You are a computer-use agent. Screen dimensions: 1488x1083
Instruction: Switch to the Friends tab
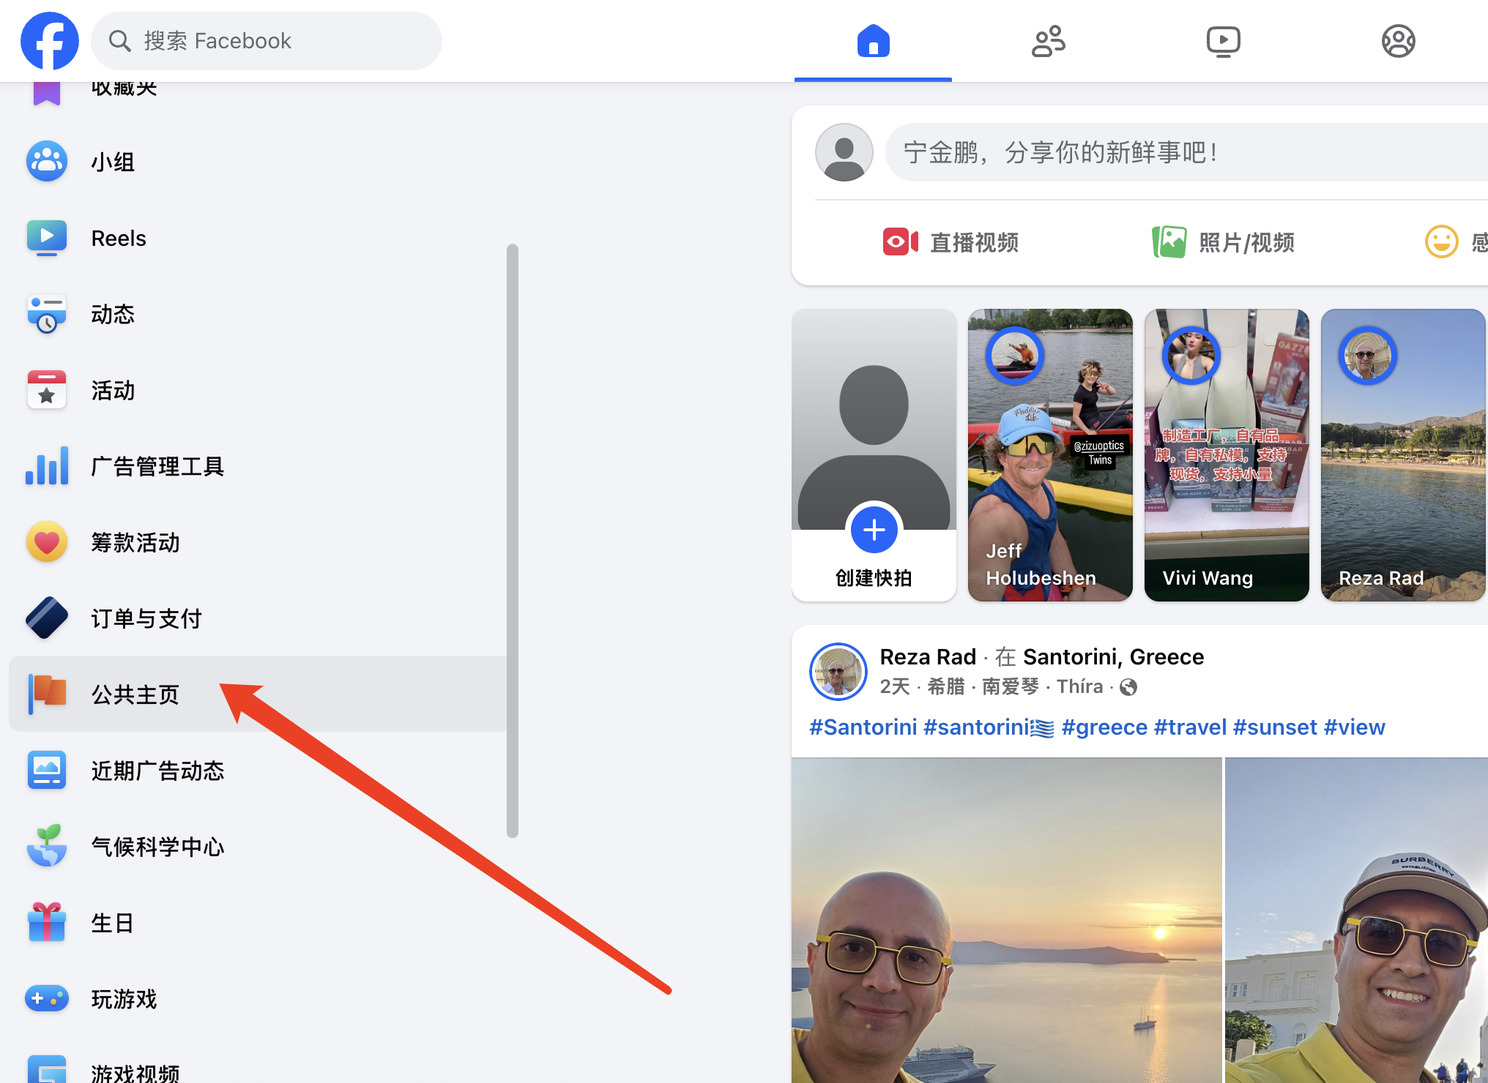pyautogui.click(x=1048, y=41)
